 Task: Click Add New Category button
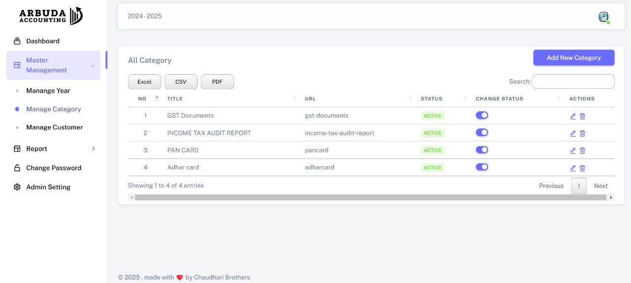tap(573, 58)
